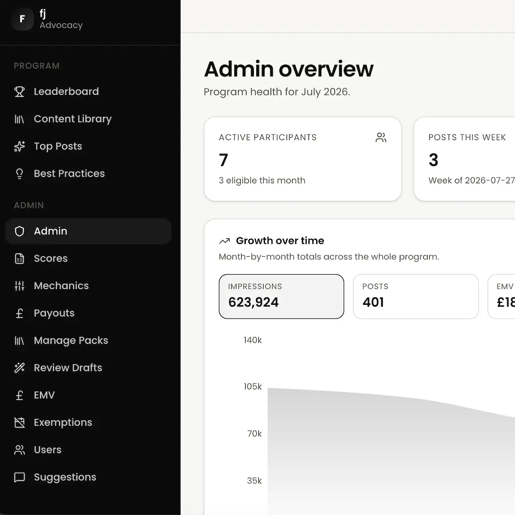Click the 623,924 impressions value
This screenshot has width=515, height=515.
pyautogui.click(x=253, y=302)
